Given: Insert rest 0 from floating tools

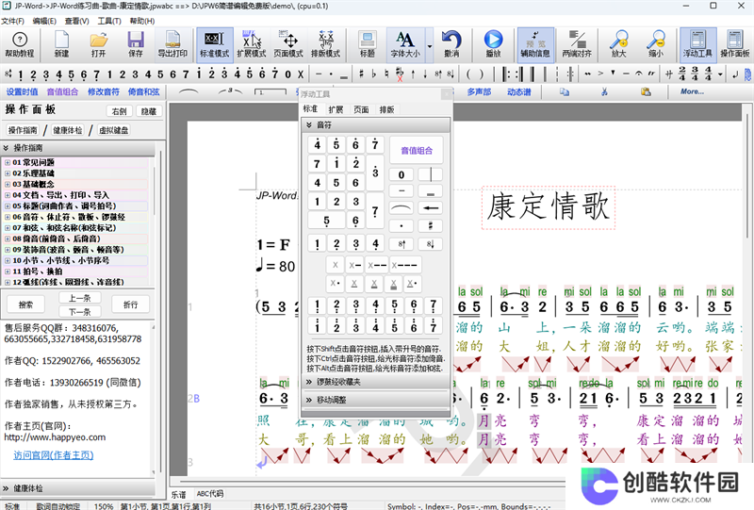Looking at the screenshot, I should tap(402, 174).
